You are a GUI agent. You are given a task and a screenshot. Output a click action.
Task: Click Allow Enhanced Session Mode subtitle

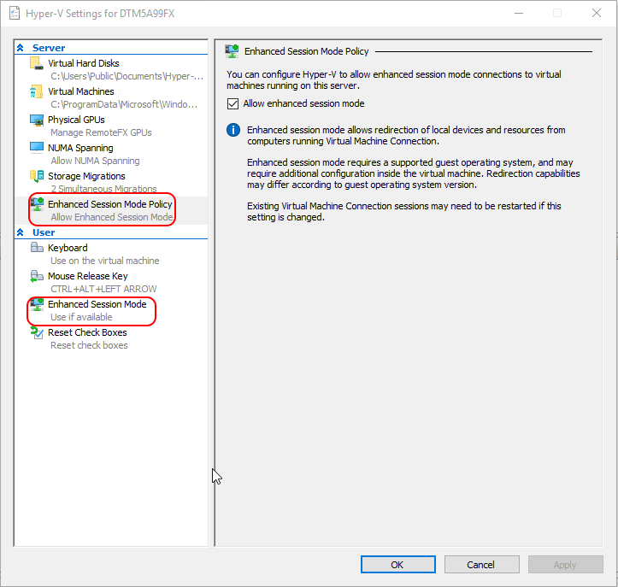112,217
